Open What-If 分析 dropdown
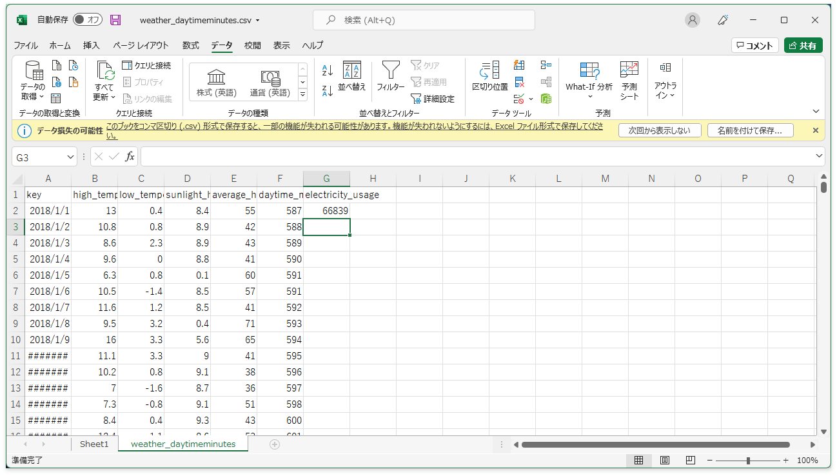 (x=589, y=81)
